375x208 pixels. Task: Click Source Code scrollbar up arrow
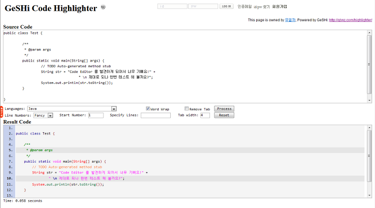[369, 33]
